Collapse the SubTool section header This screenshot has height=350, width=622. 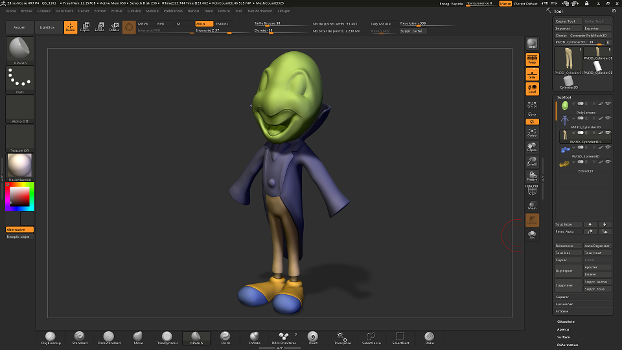point(564,97)
